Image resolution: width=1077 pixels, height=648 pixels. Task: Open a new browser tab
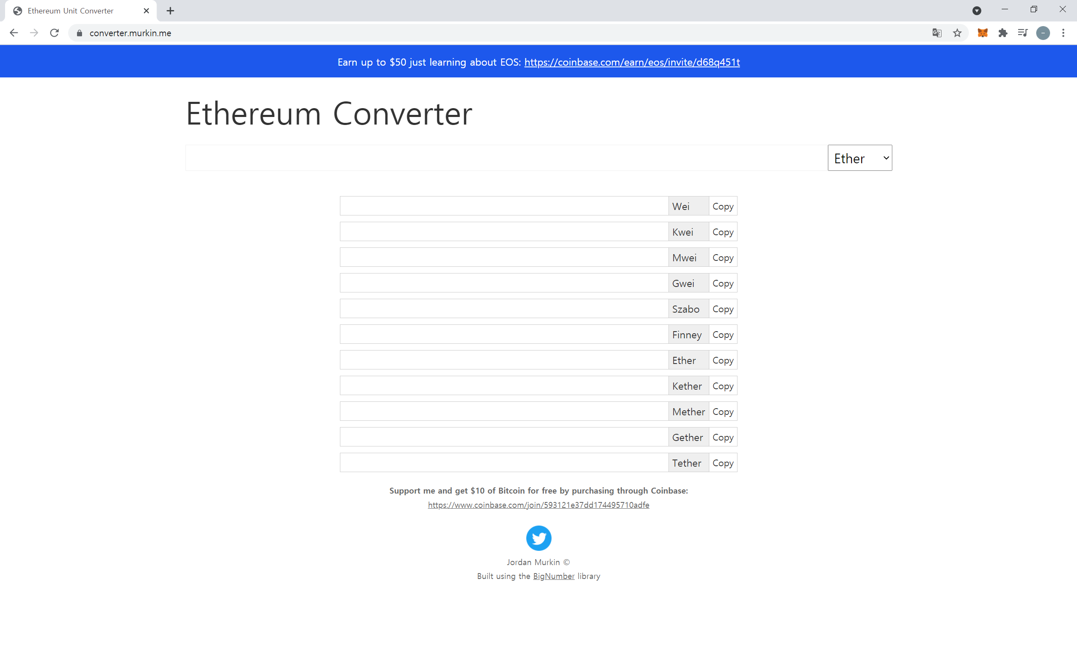click(170, 11)
